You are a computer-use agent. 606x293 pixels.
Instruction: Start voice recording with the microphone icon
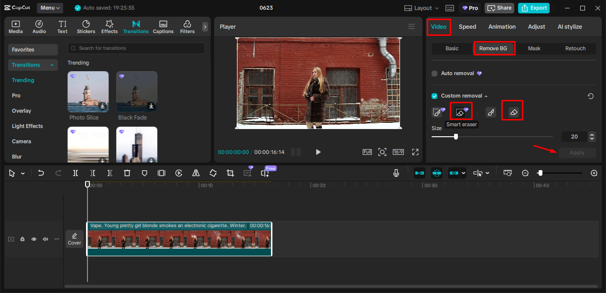point(396,173)
